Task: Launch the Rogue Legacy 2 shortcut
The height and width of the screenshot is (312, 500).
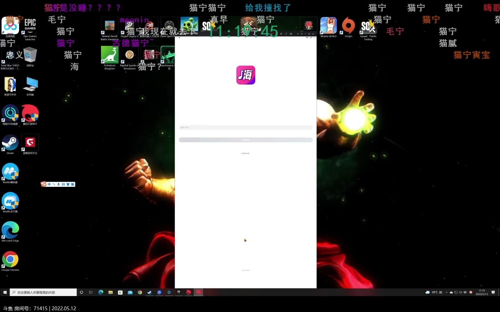Action: pyautogui.click(x=129, y=28)
